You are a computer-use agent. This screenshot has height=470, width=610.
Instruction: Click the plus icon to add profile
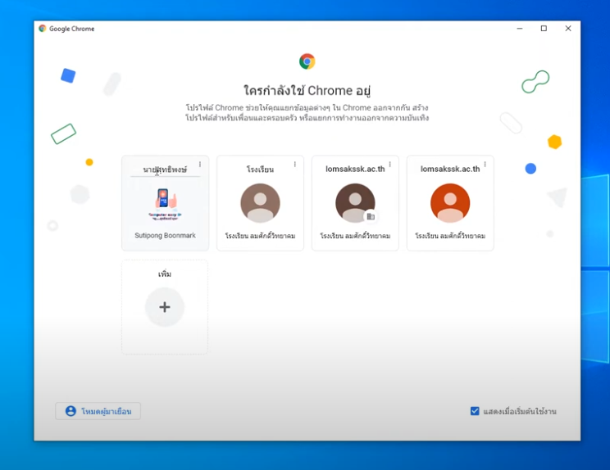pyautogui.click(x=165, y=307)
